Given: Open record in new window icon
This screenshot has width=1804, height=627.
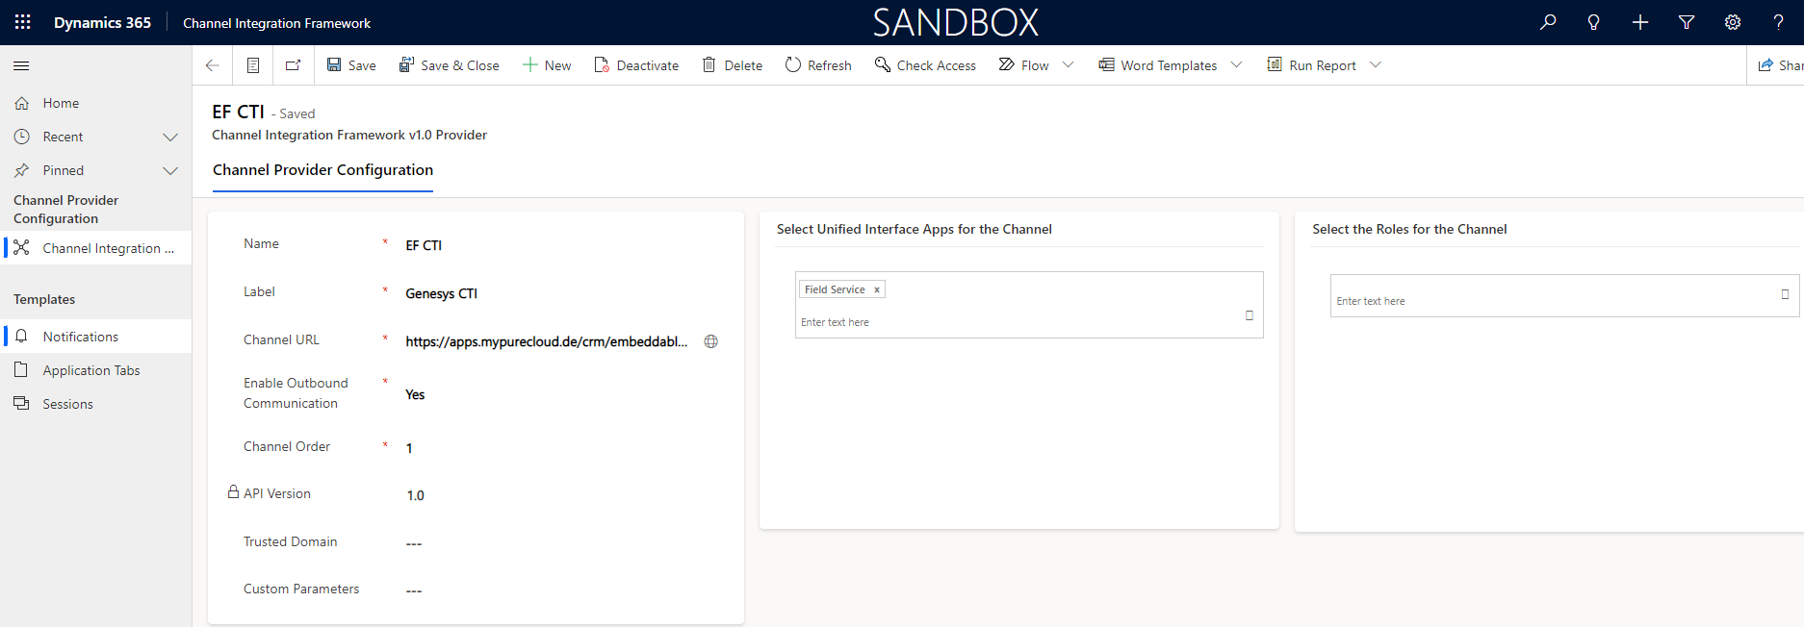Looking at the screenshot, I should [293, 65].
